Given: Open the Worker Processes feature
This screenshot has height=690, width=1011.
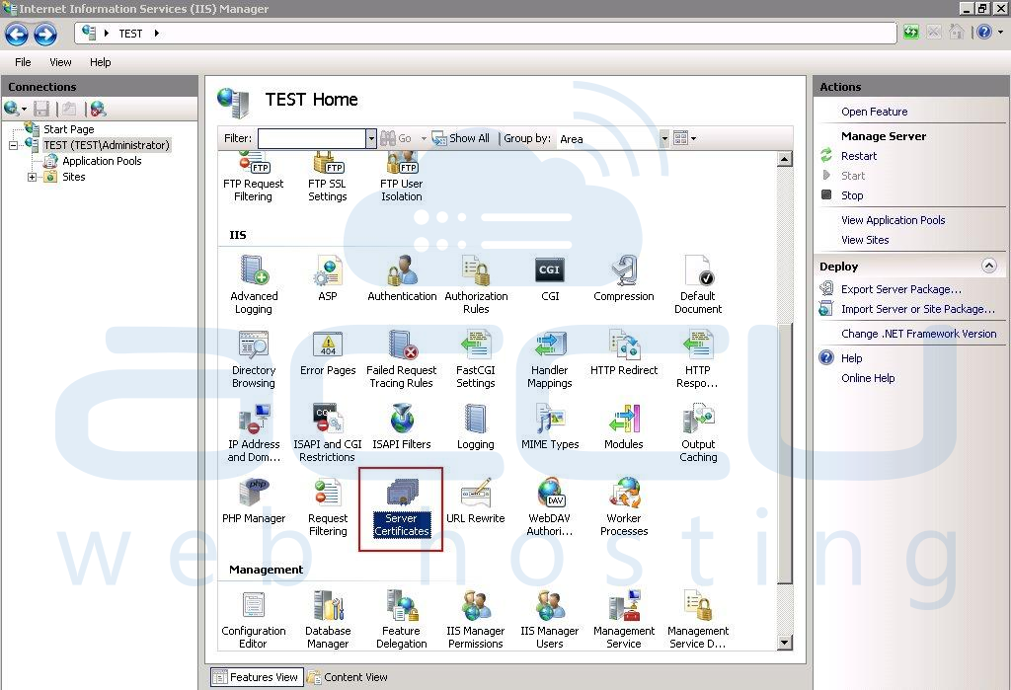Looking at the screenshot, I should point(624,507).
